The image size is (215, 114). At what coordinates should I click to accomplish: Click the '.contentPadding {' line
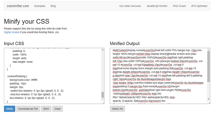coord(17,76)
